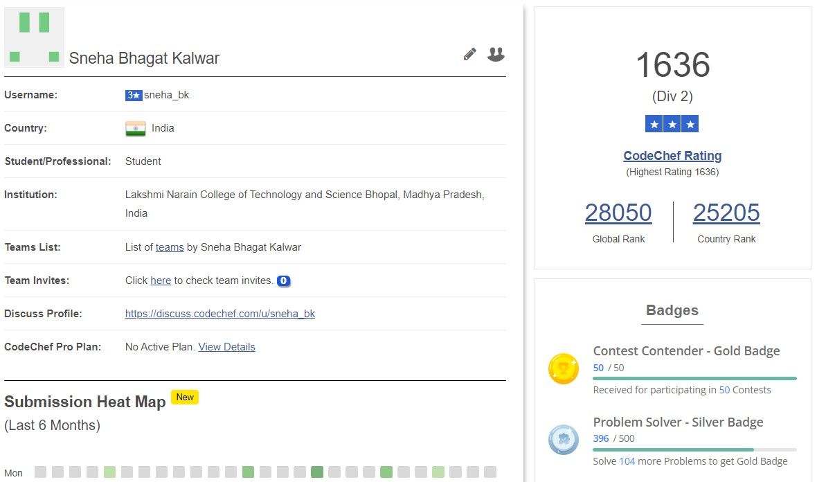This screenshot has height=482, width=817.
Task: Click the profile avatar image
Action: 35,37
